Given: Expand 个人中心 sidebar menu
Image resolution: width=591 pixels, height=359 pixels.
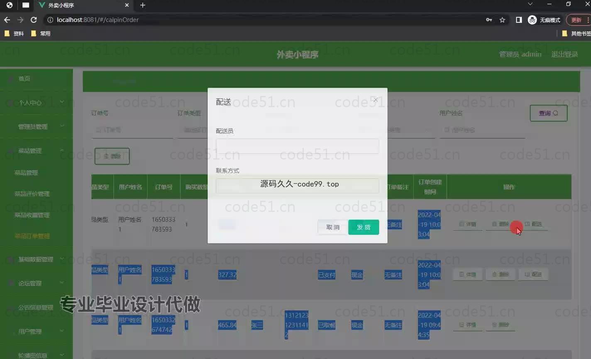Looking at the screenshot, I should (x=37, y=102).
